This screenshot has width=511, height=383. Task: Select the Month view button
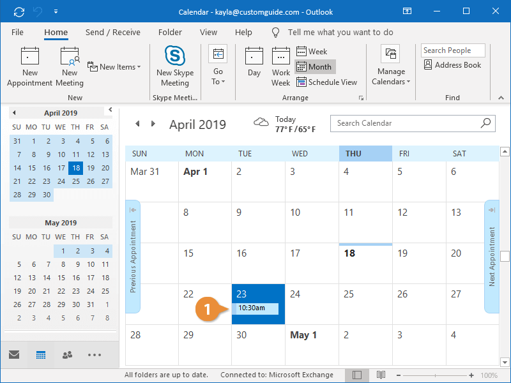(x=315, y=67)
